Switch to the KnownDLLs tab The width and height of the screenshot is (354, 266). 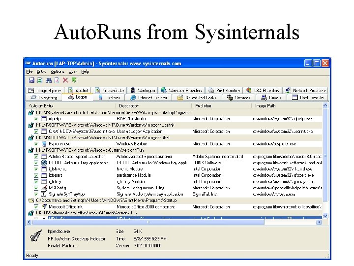click(x=110, y=91)
